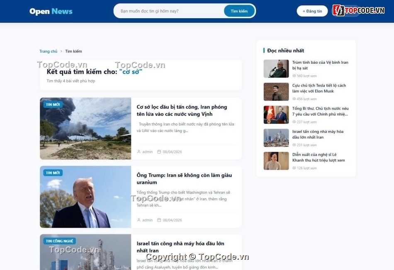Open sidebar thumbnail of Tổng Bí thư story
Screen dimensions: 394x270
coord(276,115)
